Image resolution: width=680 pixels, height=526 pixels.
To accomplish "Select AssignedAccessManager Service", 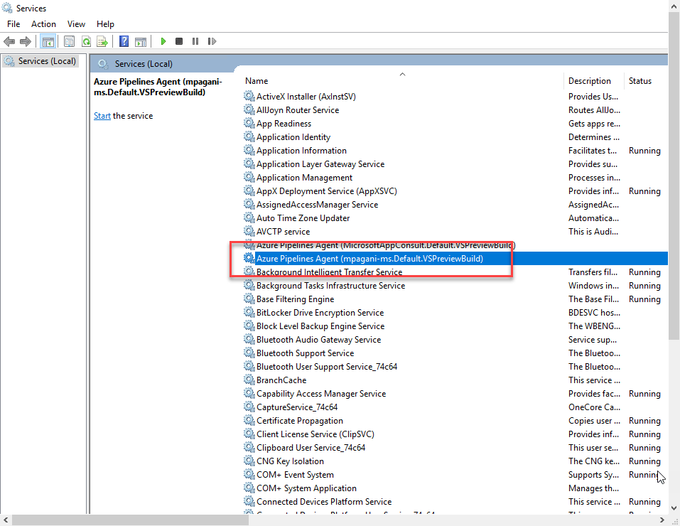I will [317, 205].
